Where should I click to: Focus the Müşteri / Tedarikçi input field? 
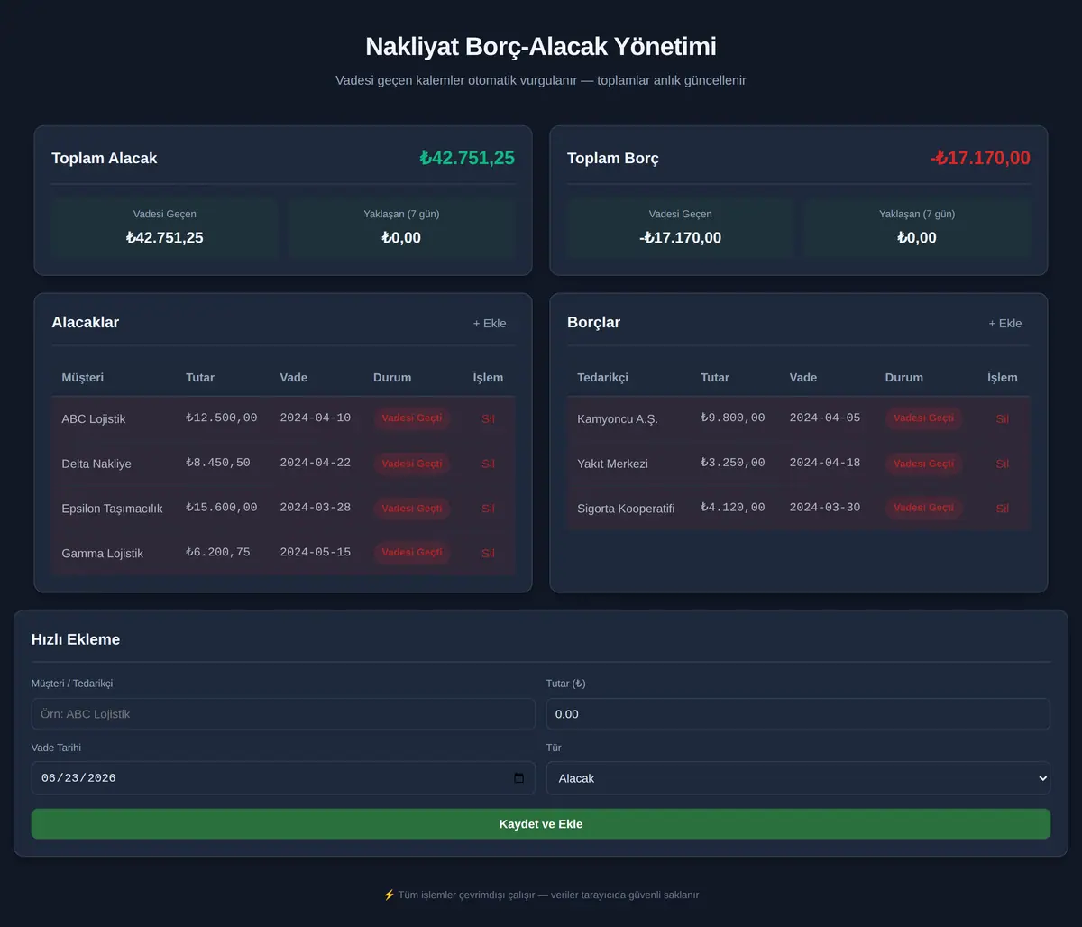pyautogui.click(x=283, y=714)
